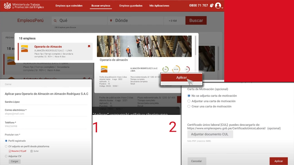The image size is (294, 165).
Task: Click the search magnifier icon in Qué field
Action: click(55, 21)
